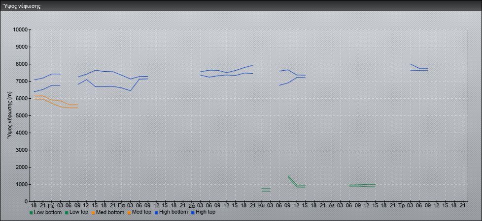Click the Τρ day label on x-axis

(401, 205)
